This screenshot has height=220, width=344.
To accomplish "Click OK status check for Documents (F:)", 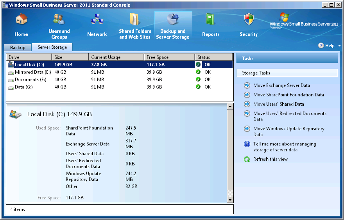I will point(198,79).
